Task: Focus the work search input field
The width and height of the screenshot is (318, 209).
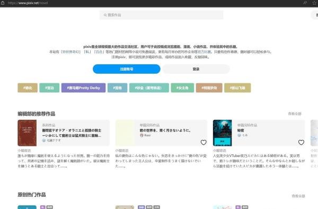Action: tap(161, 15)
